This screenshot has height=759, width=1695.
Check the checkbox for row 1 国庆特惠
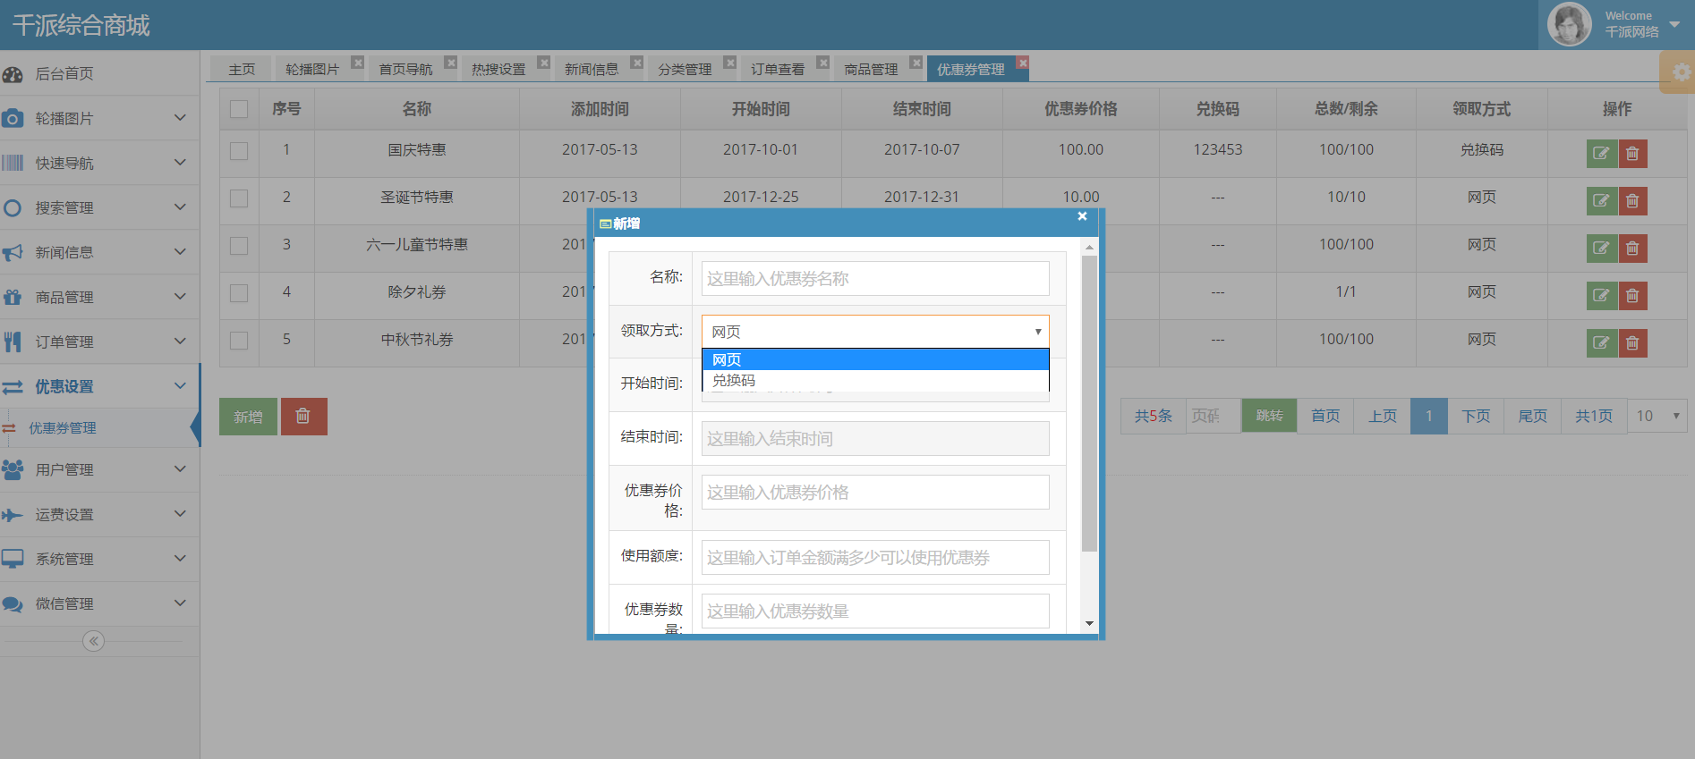[239, 151]
